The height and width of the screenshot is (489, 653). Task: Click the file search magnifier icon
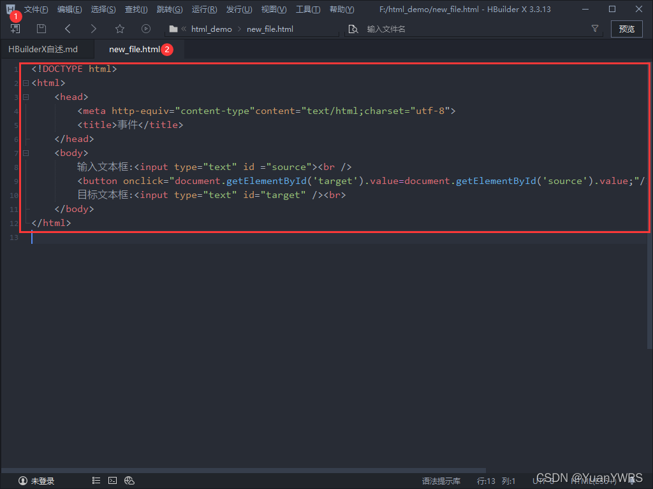click(x=353, y=29)
